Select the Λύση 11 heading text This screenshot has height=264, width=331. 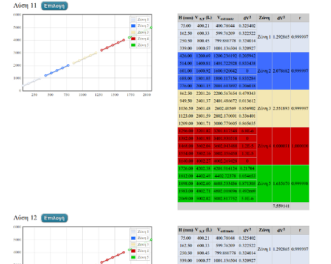point(25,6)
